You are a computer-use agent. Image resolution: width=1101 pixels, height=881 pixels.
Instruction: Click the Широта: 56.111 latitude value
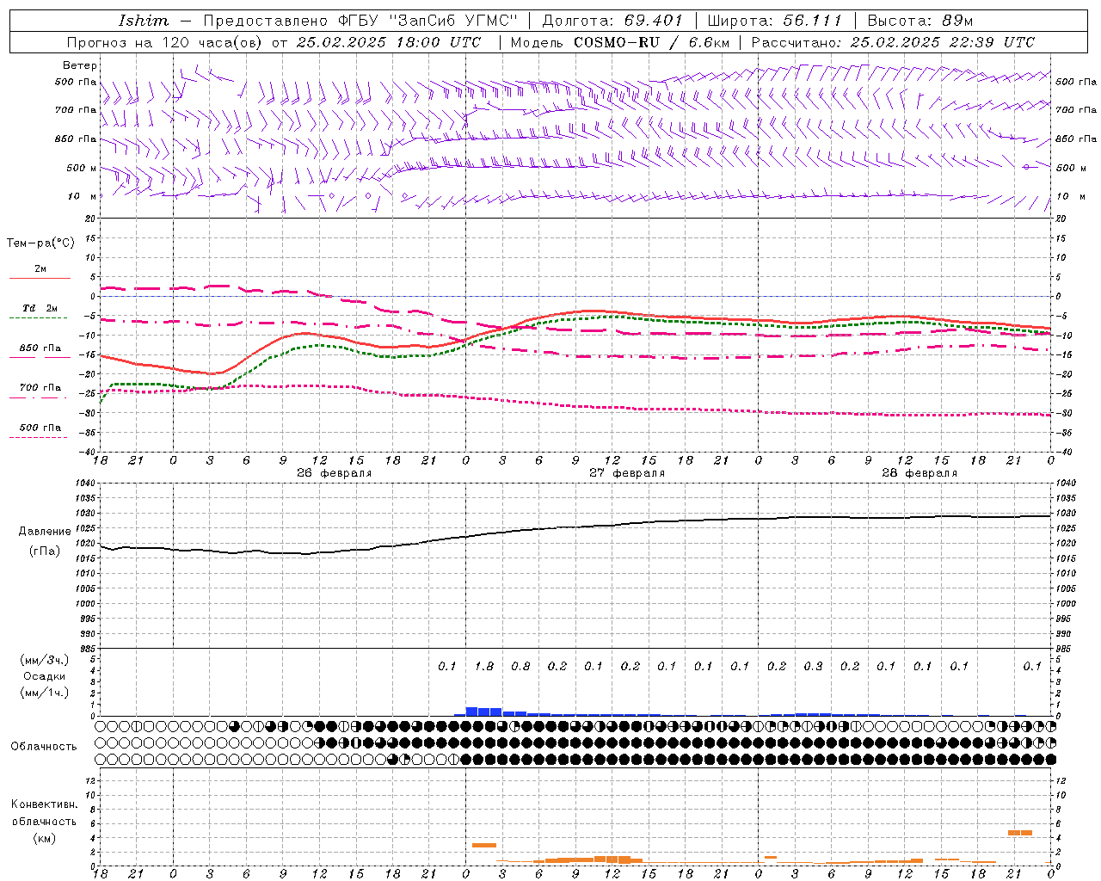coord(774,21)
